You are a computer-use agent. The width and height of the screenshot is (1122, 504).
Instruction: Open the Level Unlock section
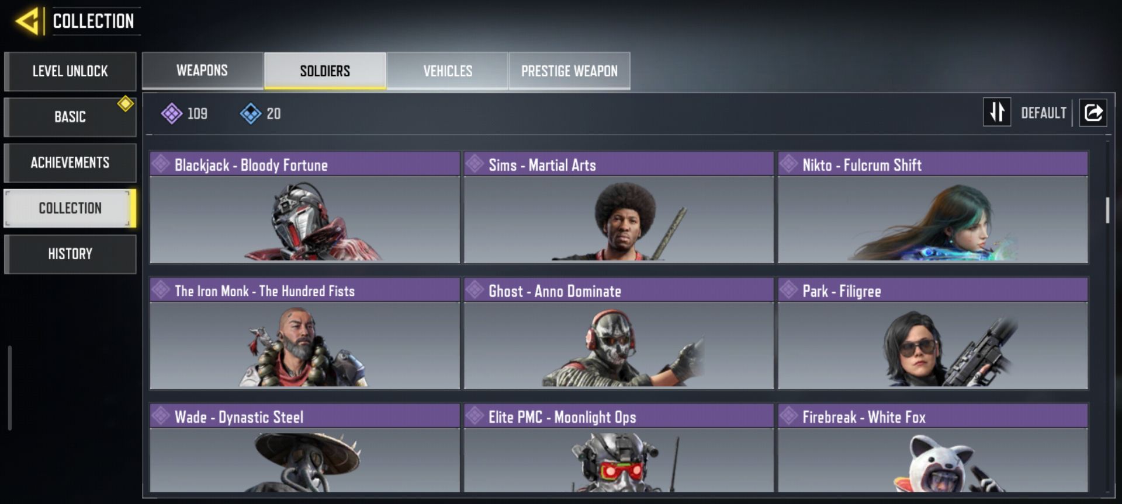pos(70,71)
